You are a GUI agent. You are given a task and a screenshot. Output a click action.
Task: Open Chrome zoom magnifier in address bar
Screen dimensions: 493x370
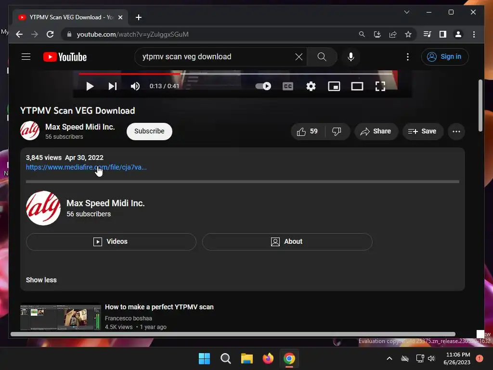coord(362,34)
